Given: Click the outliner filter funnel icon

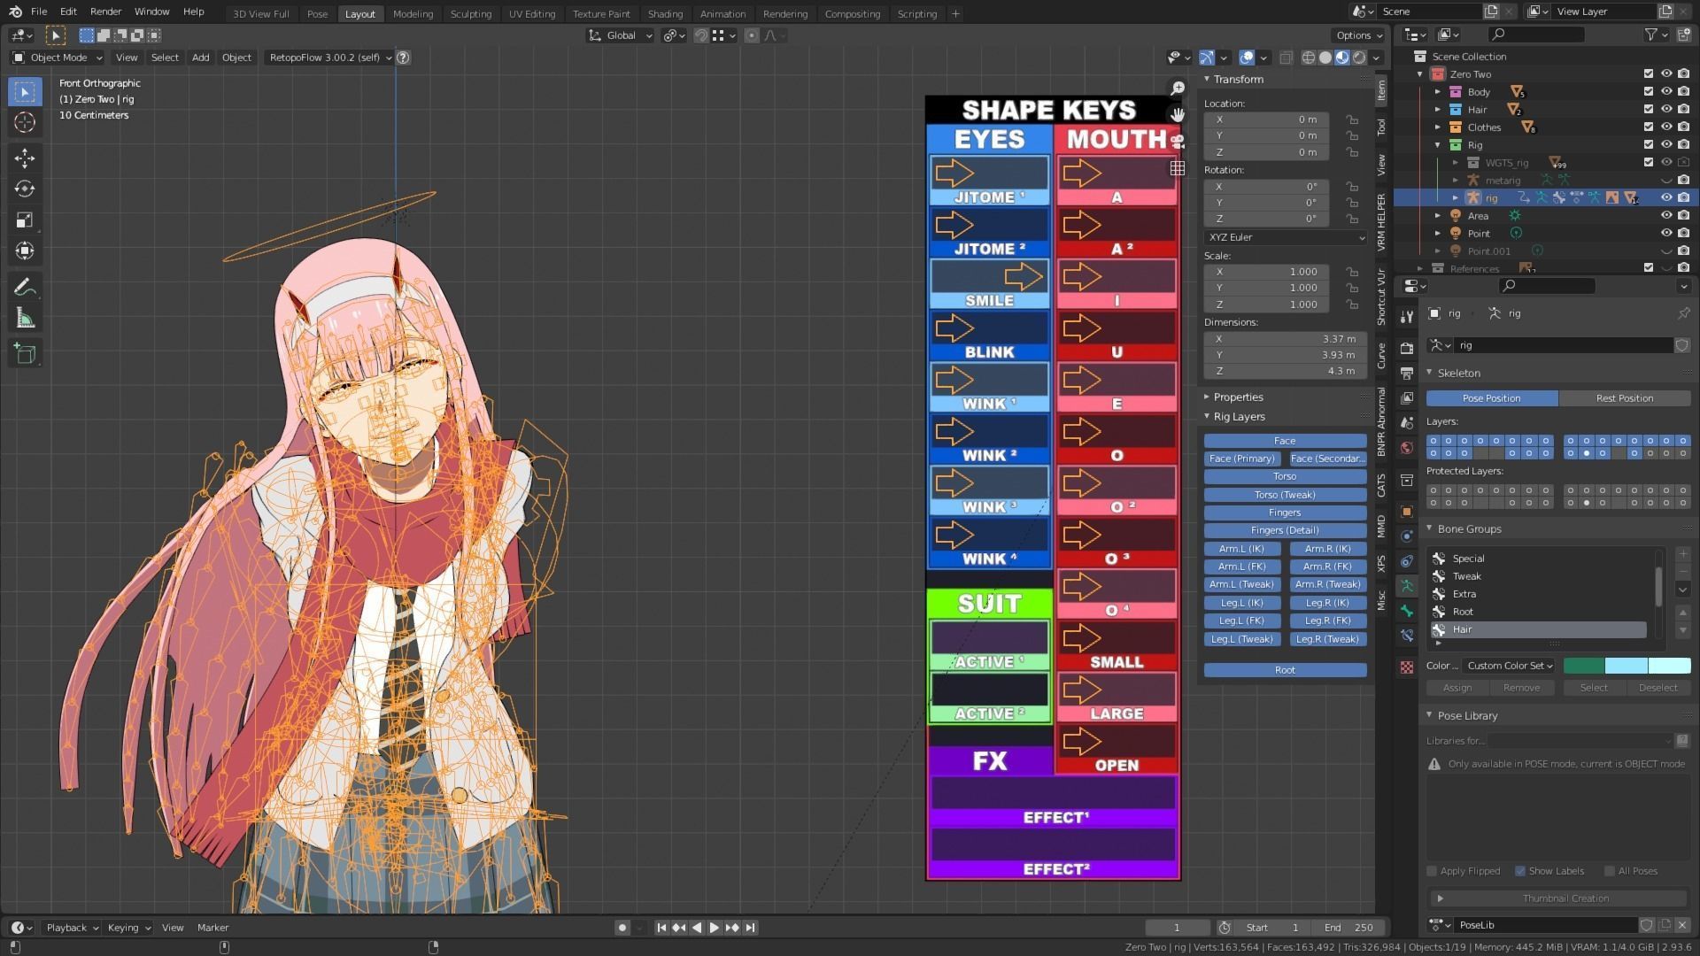Looking at the screenshot, I should 1652,35.
